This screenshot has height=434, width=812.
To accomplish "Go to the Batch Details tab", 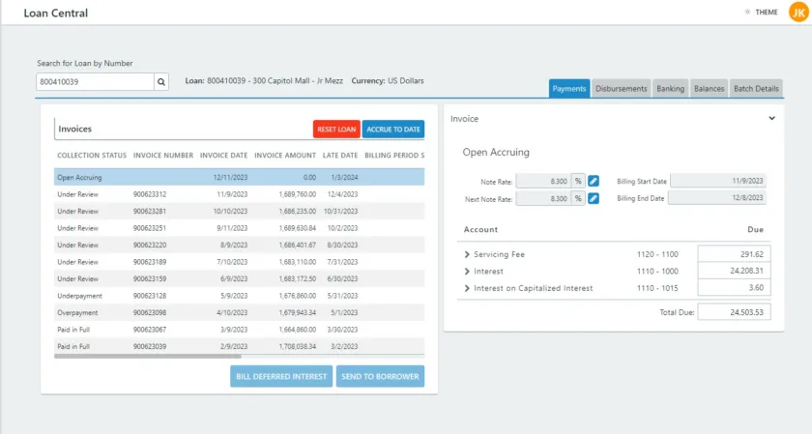I will pos(756,89).
